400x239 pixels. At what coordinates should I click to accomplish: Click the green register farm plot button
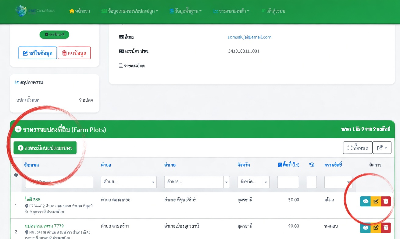(45, 148)
